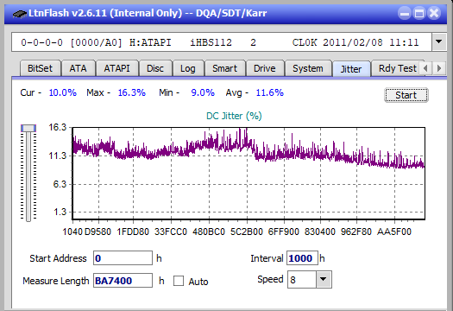Maximize the LtnFlash window
The image size is (453, 311).
point(419,13)
